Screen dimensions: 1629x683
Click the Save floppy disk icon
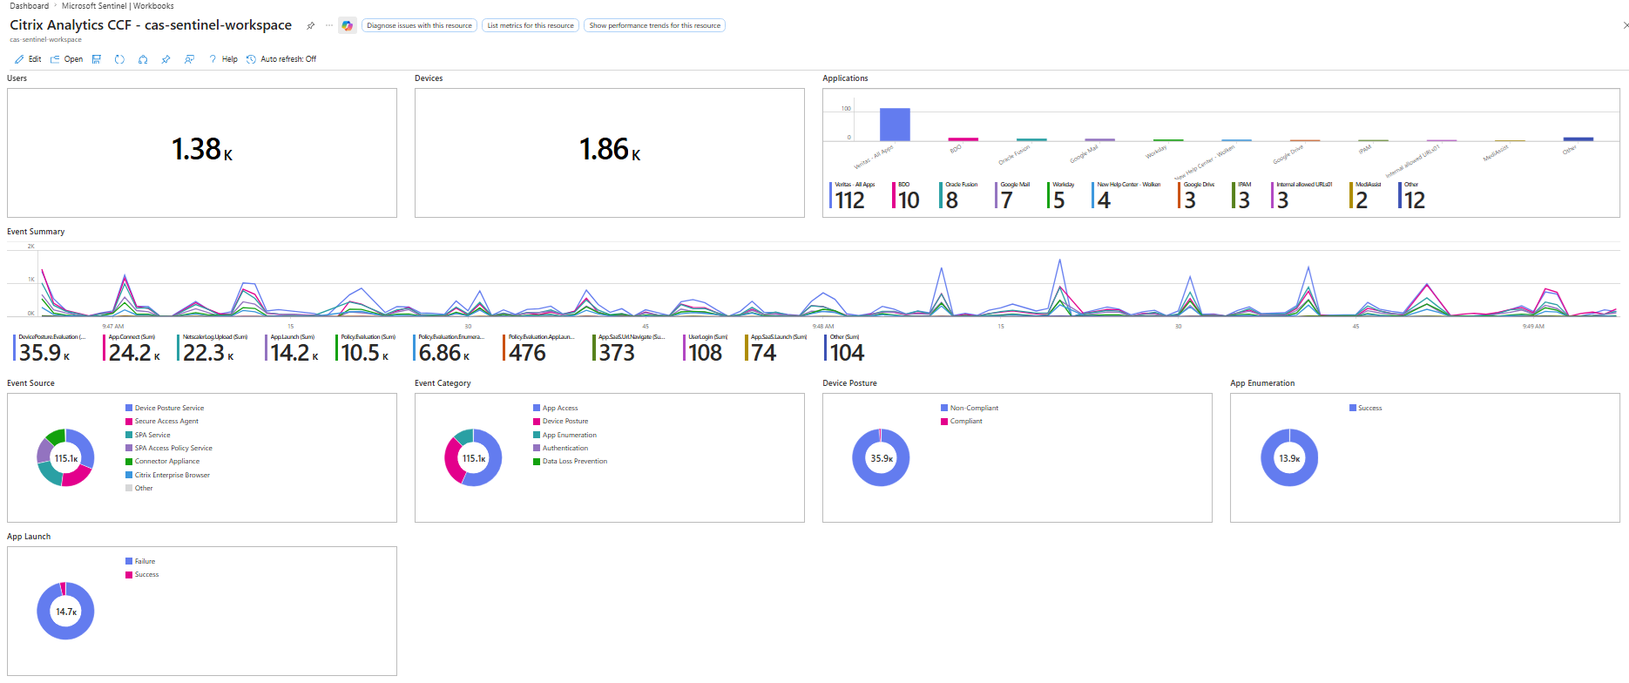point(97,59)
